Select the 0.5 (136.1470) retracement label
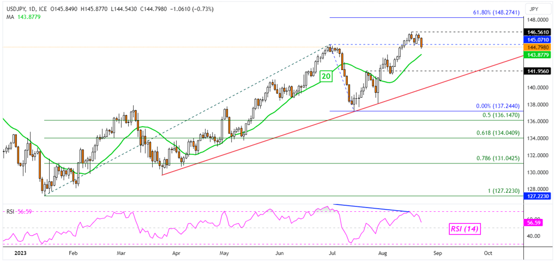The width and height of the screenshot is (555, 264). (502, 115)
